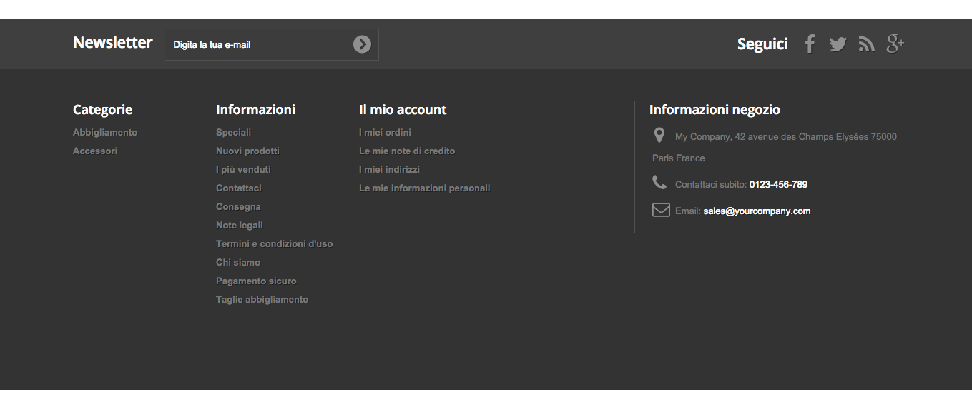Open the Contattaci link

[x=239, y=188]
